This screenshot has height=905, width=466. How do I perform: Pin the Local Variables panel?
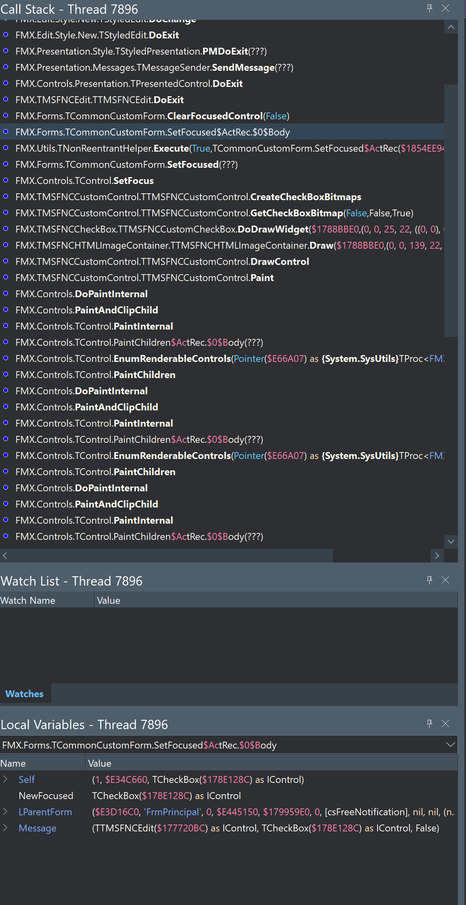click(x=429, y=724)
